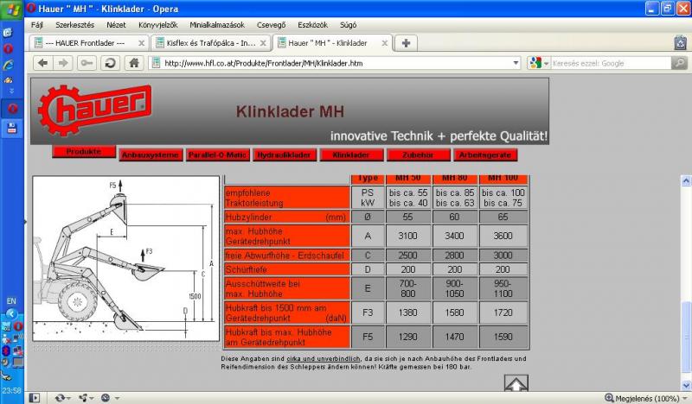Screen dimensions: 692x404
Task: Open the Minialkalmazások menu
Action: tap(217, 25)
